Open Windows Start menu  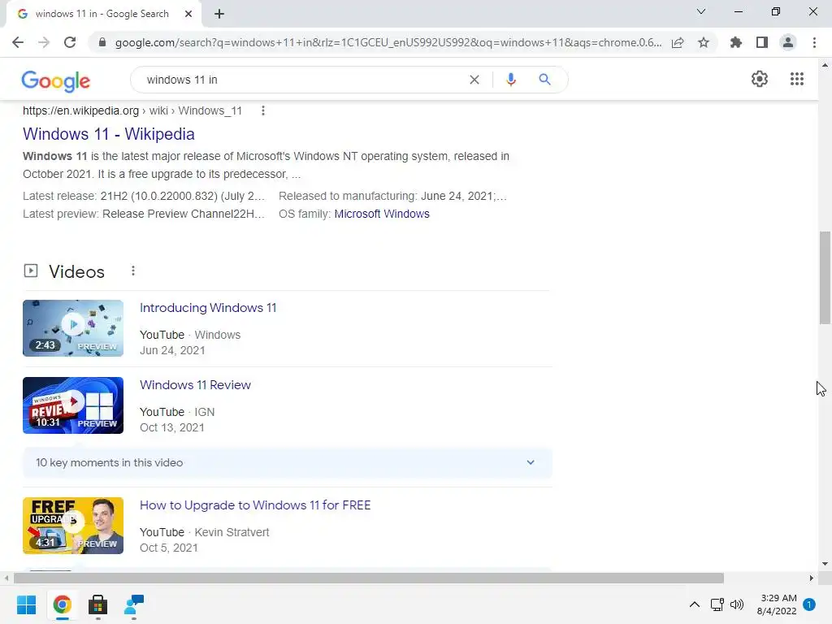tap(26, 604)
